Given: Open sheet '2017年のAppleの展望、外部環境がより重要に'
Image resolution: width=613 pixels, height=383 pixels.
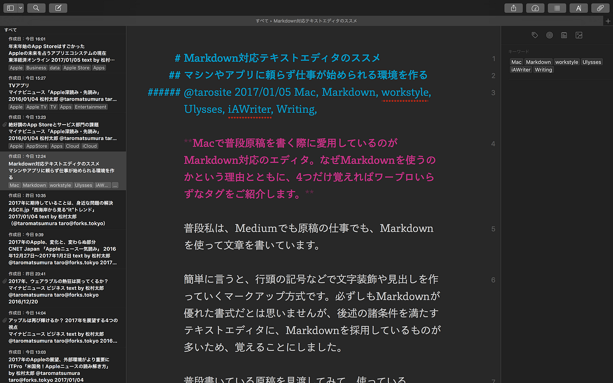Looking at the screenshot, I should [63, 365].
